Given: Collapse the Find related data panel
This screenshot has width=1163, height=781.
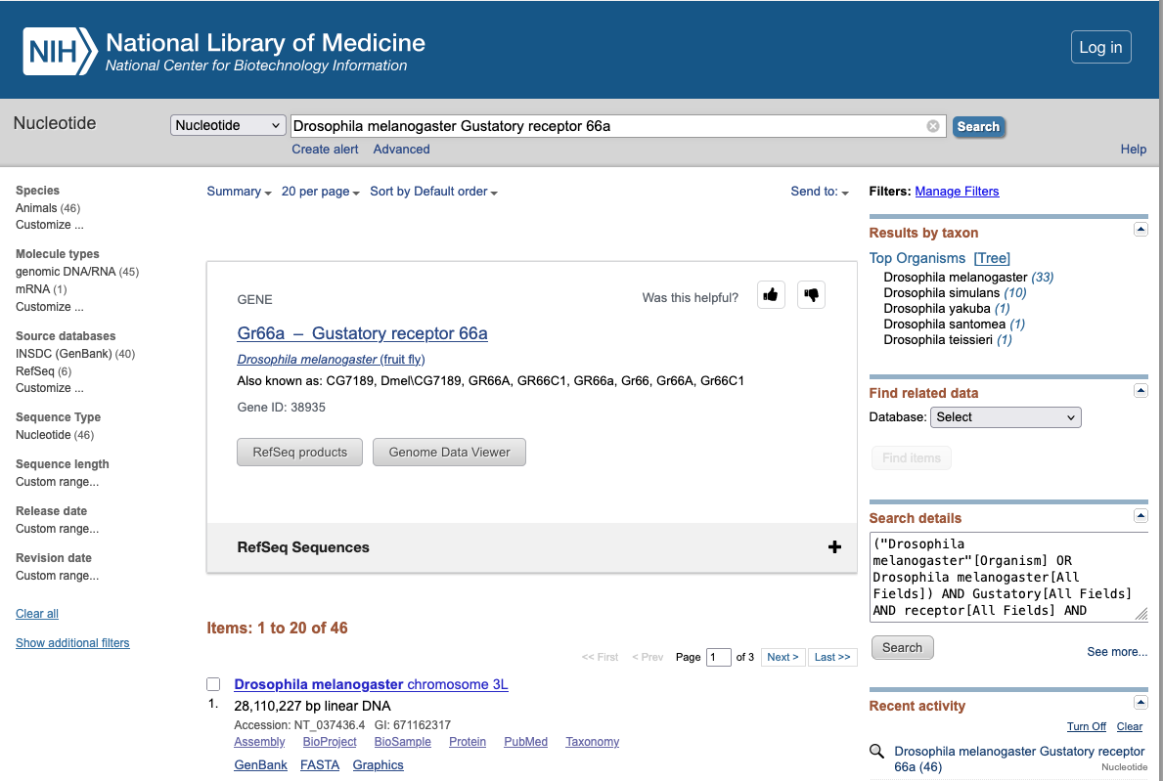Looking at the screenshot, I should point(1140,390).
